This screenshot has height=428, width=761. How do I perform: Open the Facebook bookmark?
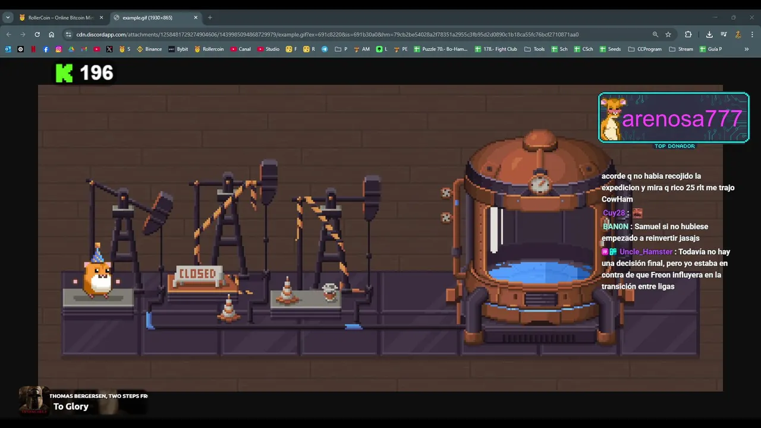click(46, 49)
